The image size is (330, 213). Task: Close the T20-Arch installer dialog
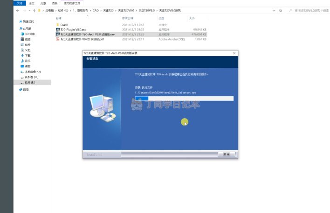point(234,53)
